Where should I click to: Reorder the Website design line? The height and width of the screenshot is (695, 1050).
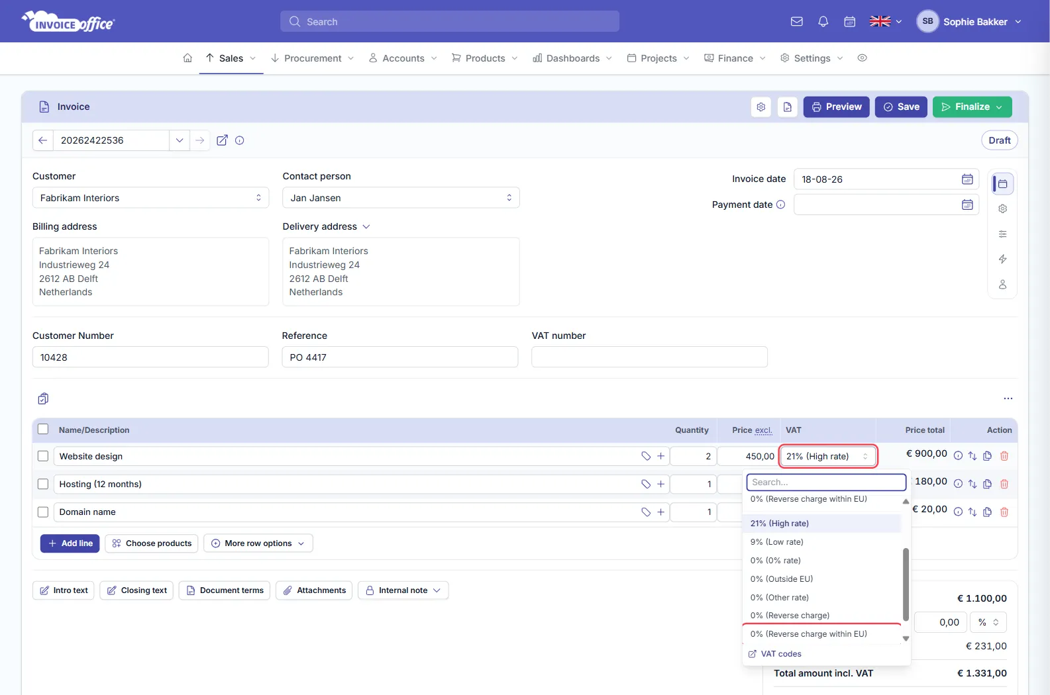[x=972, y=456]
